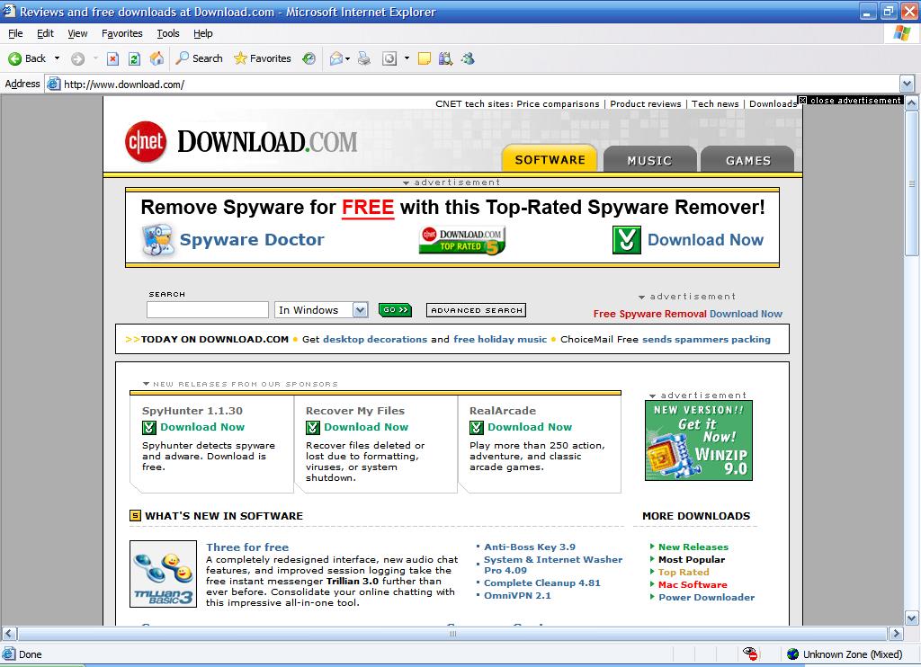Launch the Messenger people icon

point(468,58)
